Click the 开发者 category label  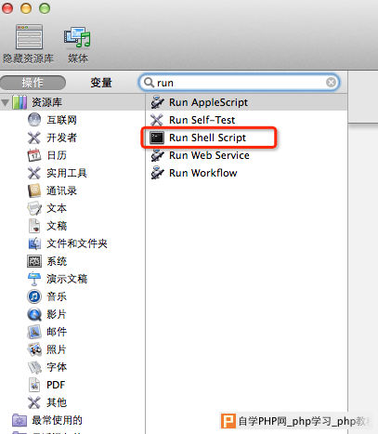click(61, 138)
